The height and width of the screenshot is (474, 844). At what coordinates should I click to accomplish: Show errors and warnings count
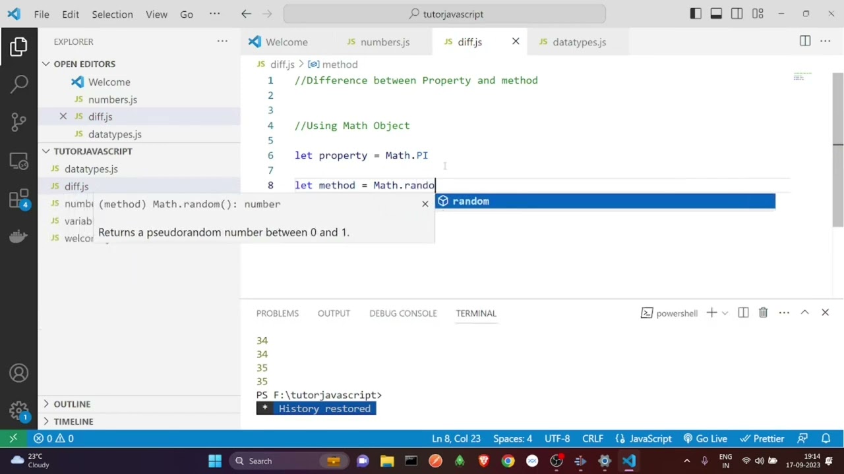coord(53,438)
